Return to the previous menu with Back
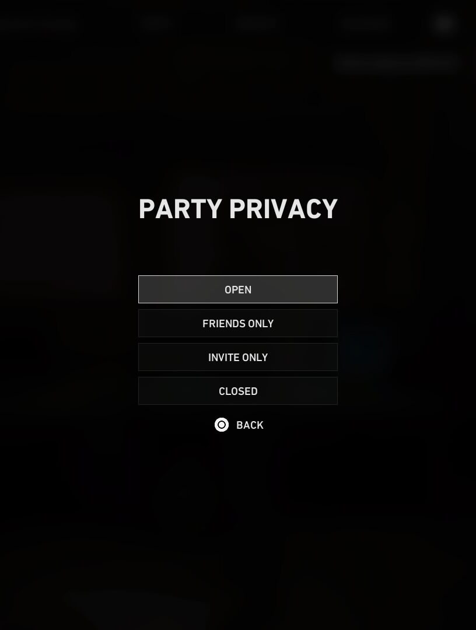Viewport: 476px width, 630px height. click(250, 425)
